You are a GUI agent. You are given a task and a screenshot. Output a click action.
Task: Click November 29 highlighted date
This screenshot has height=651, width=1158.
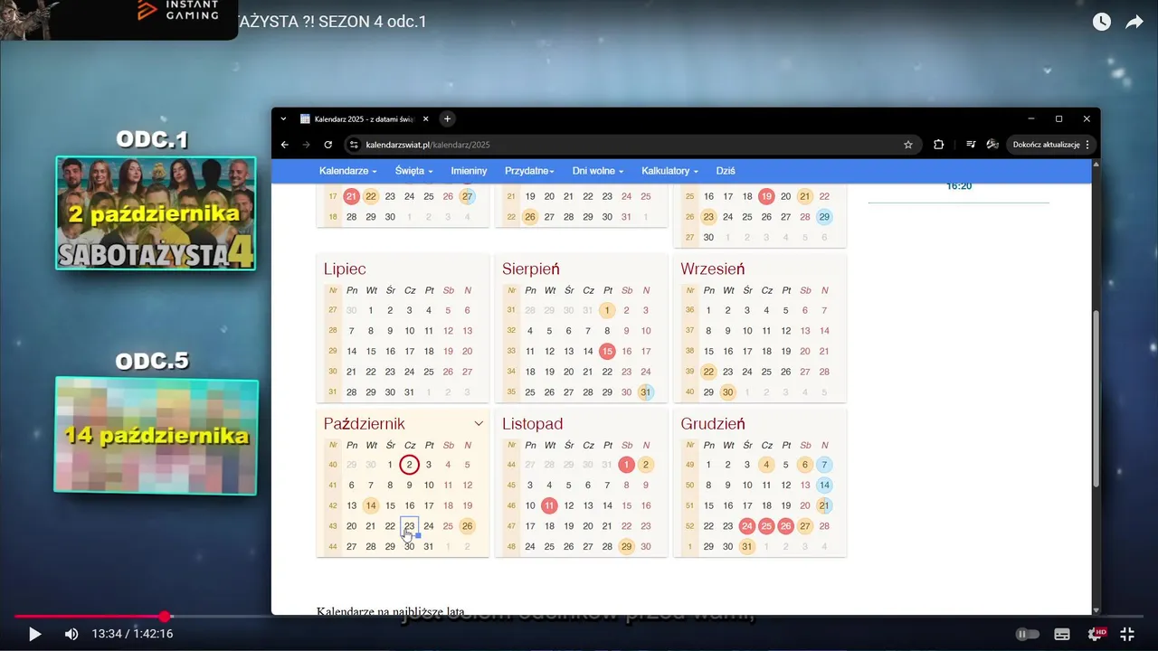tap(626, 546)
